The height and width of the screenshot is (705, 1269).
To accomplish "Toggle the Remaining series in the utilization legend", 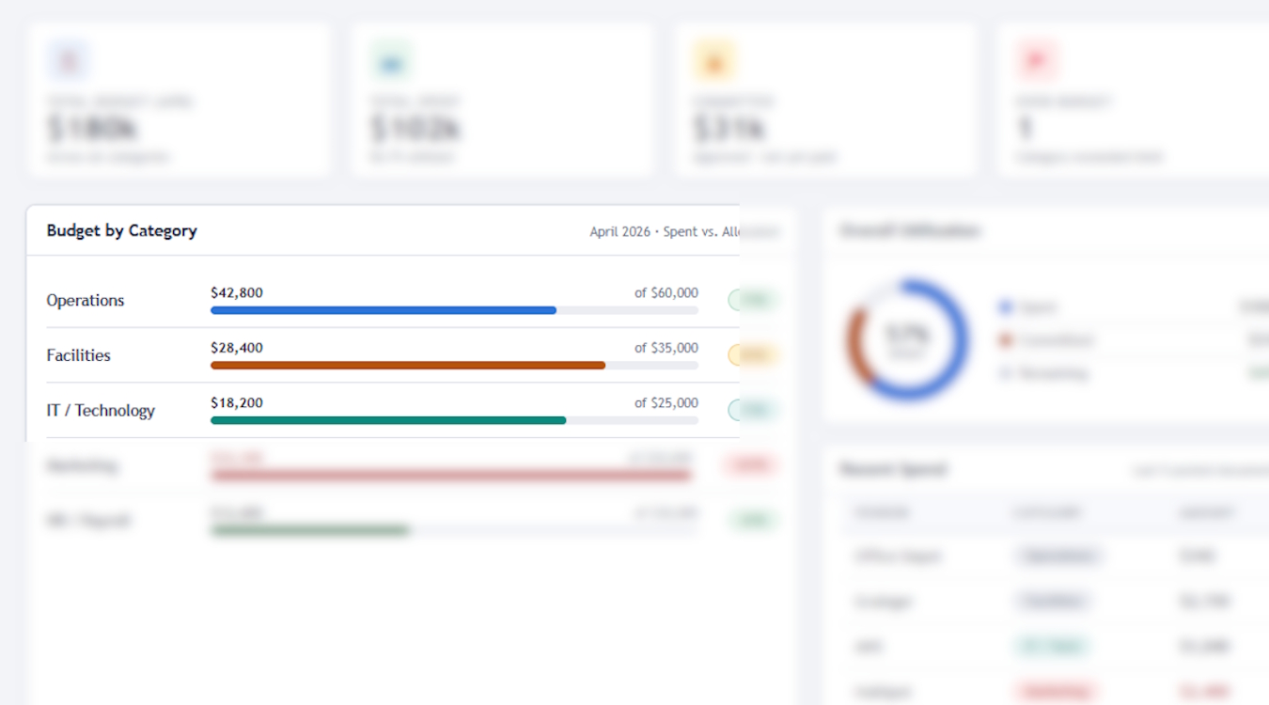I will tap(1043, 372).
